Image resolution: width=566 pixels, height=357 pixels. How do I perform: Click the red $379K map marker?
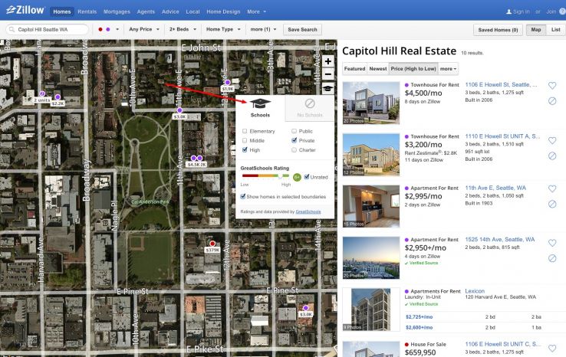(x=212, y=244)
